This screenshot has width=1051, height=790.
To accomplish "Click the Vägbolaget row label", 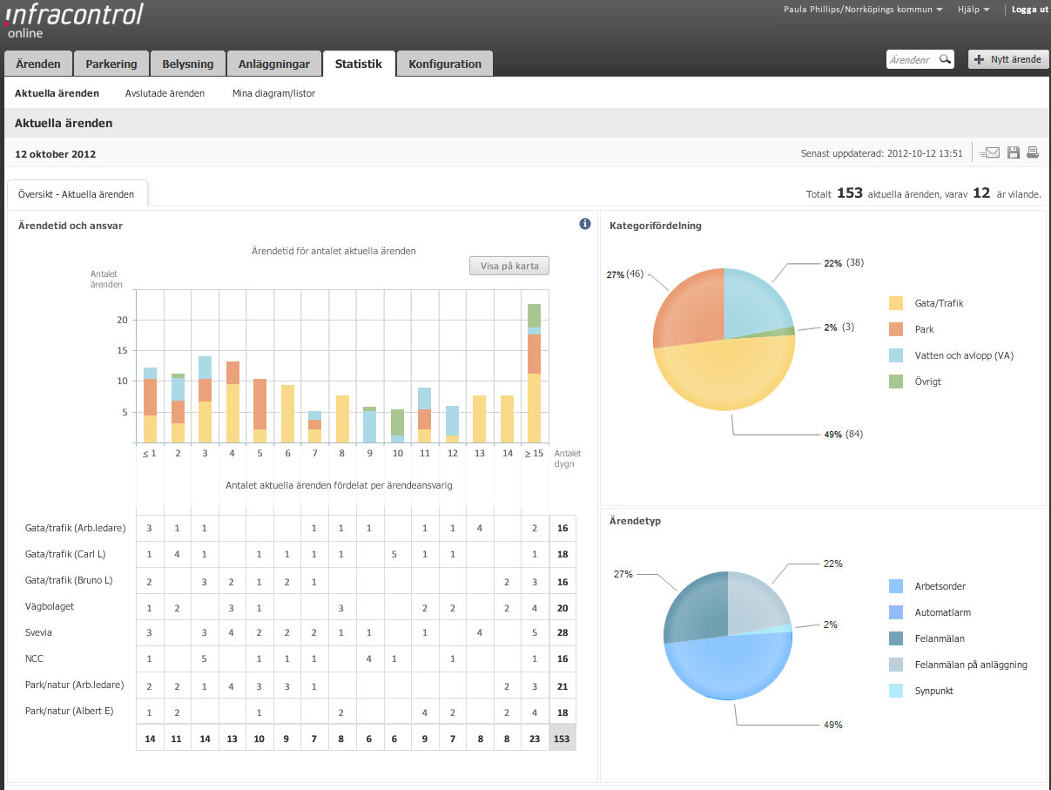I will pyautogui.click(x=50, y=607).
